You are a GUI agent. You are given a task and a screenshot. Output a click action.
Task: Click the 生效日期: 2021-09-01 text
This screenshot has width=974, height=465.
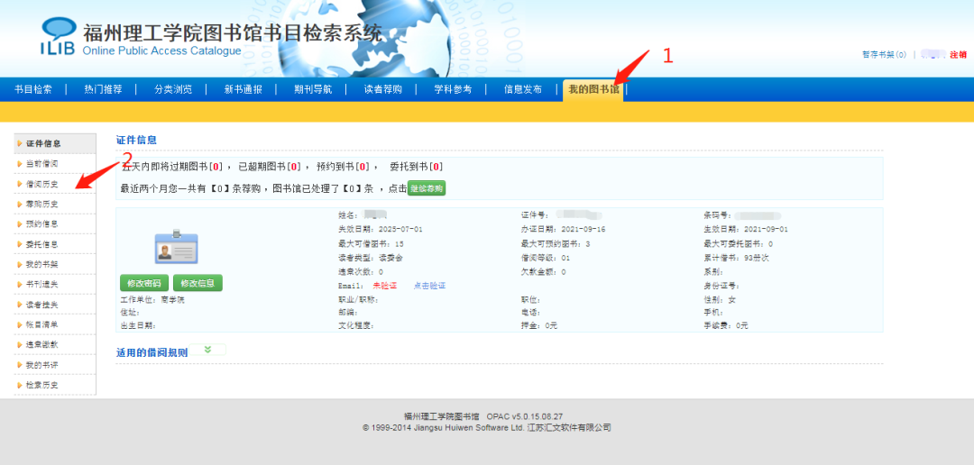coord(746,229)
